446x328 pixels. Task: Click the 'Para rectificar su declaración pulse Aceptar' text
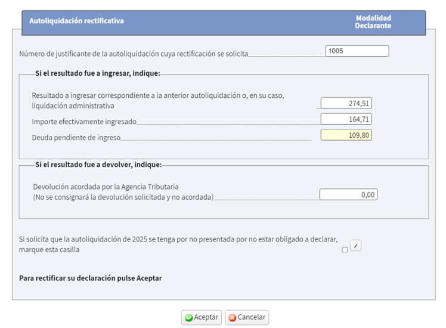point(91,278)
